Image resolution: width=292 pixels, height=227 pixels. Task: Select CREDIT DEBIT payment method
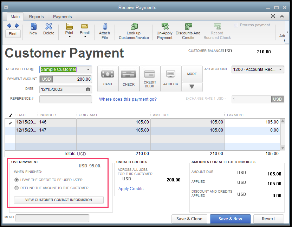pyautogui.click(x=150, y=79)
